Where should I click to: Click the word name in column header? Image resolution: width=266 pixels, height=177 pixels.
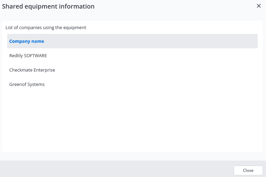[38, 41]
